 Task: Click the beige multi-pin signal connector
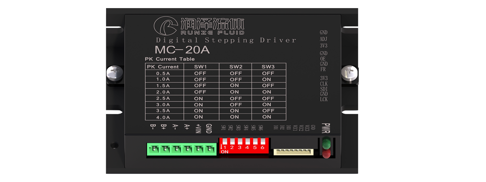pyautogui.click(x=294, y=152)
